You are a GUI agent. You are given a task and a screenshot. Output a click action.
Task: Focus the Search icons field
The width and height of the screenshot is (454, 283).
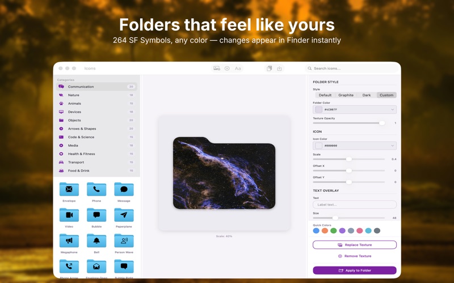(352, 68)
